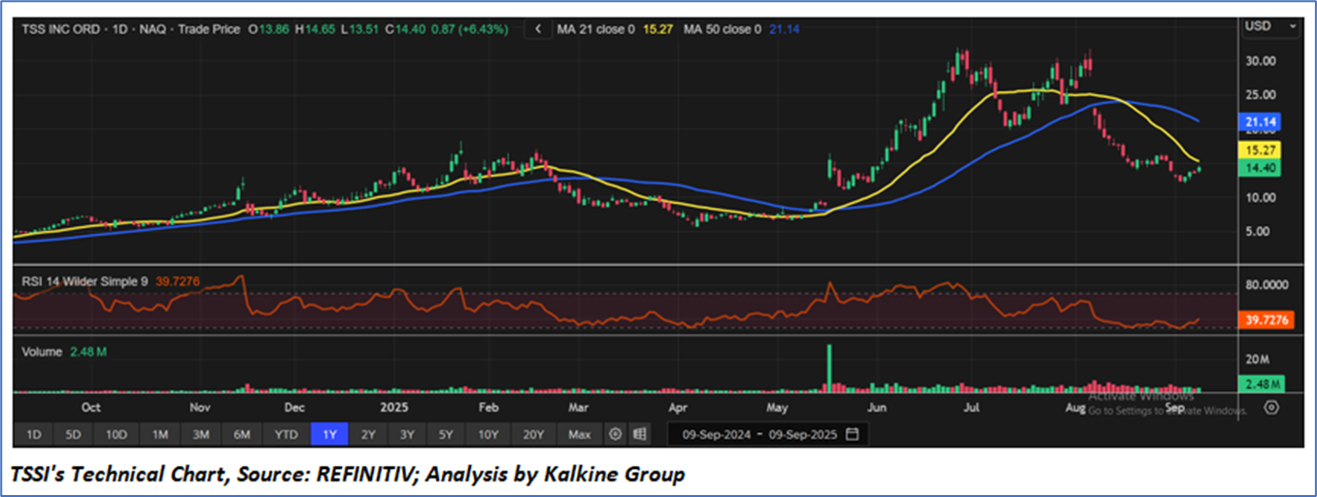This screenshot has width=1317, height=497.
Task: Click the yellow 15.27 price tag
Action: [1261, 150]
